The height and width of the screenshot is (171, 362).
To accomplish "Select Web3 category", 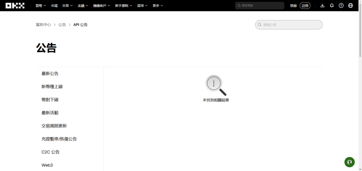I will click(47, 165).
